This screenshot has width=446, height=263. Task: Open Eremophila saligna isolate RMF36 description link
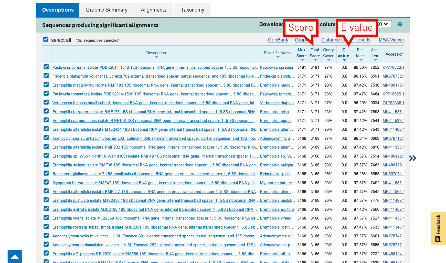(156, 165)
